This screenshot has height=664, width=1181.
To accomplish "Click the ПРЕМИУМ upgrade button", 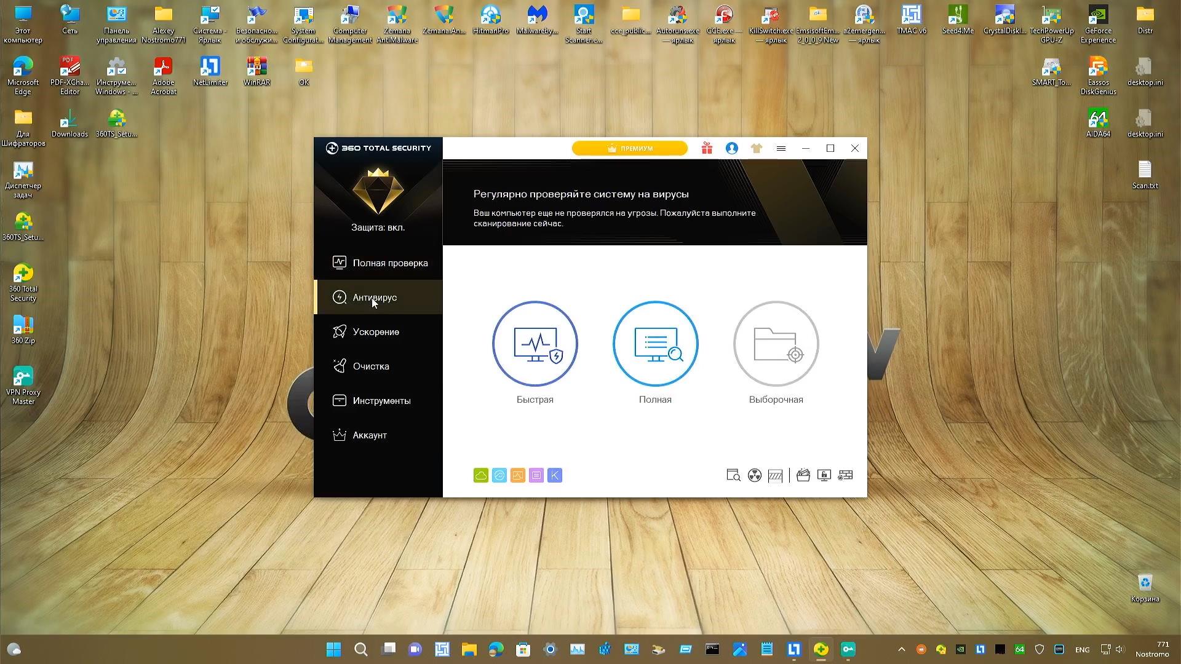I will pos(629,148).
